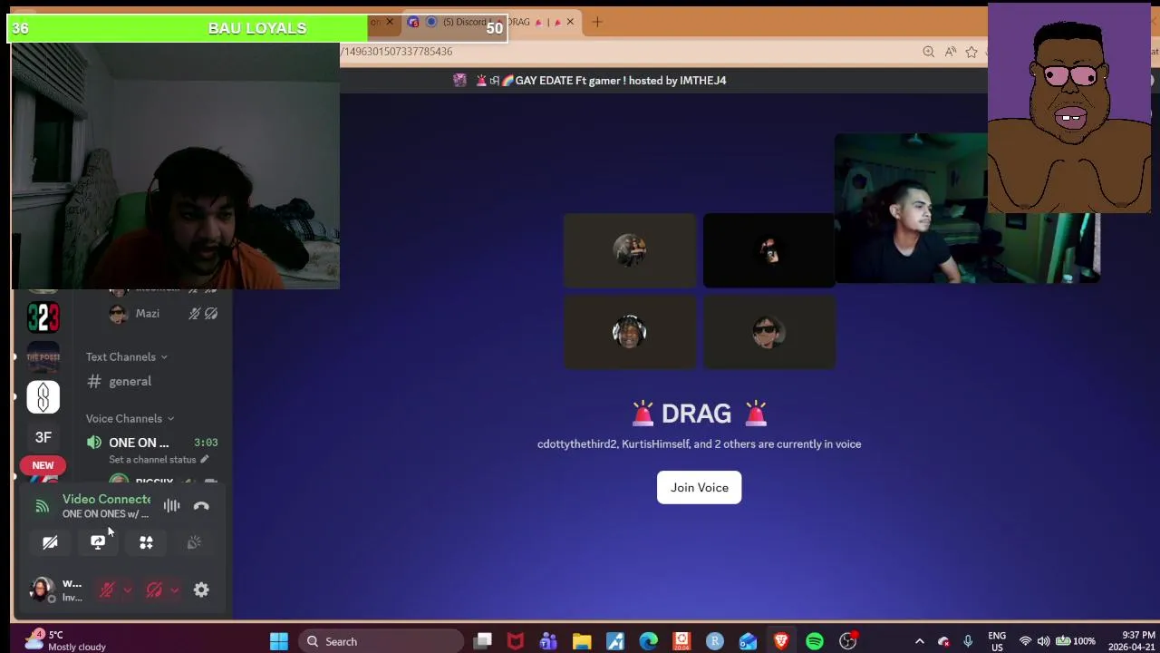This screenshot has height=653, width=1160.
Task: Collapse the Text Channels category
Action: (x=126, y=356)
